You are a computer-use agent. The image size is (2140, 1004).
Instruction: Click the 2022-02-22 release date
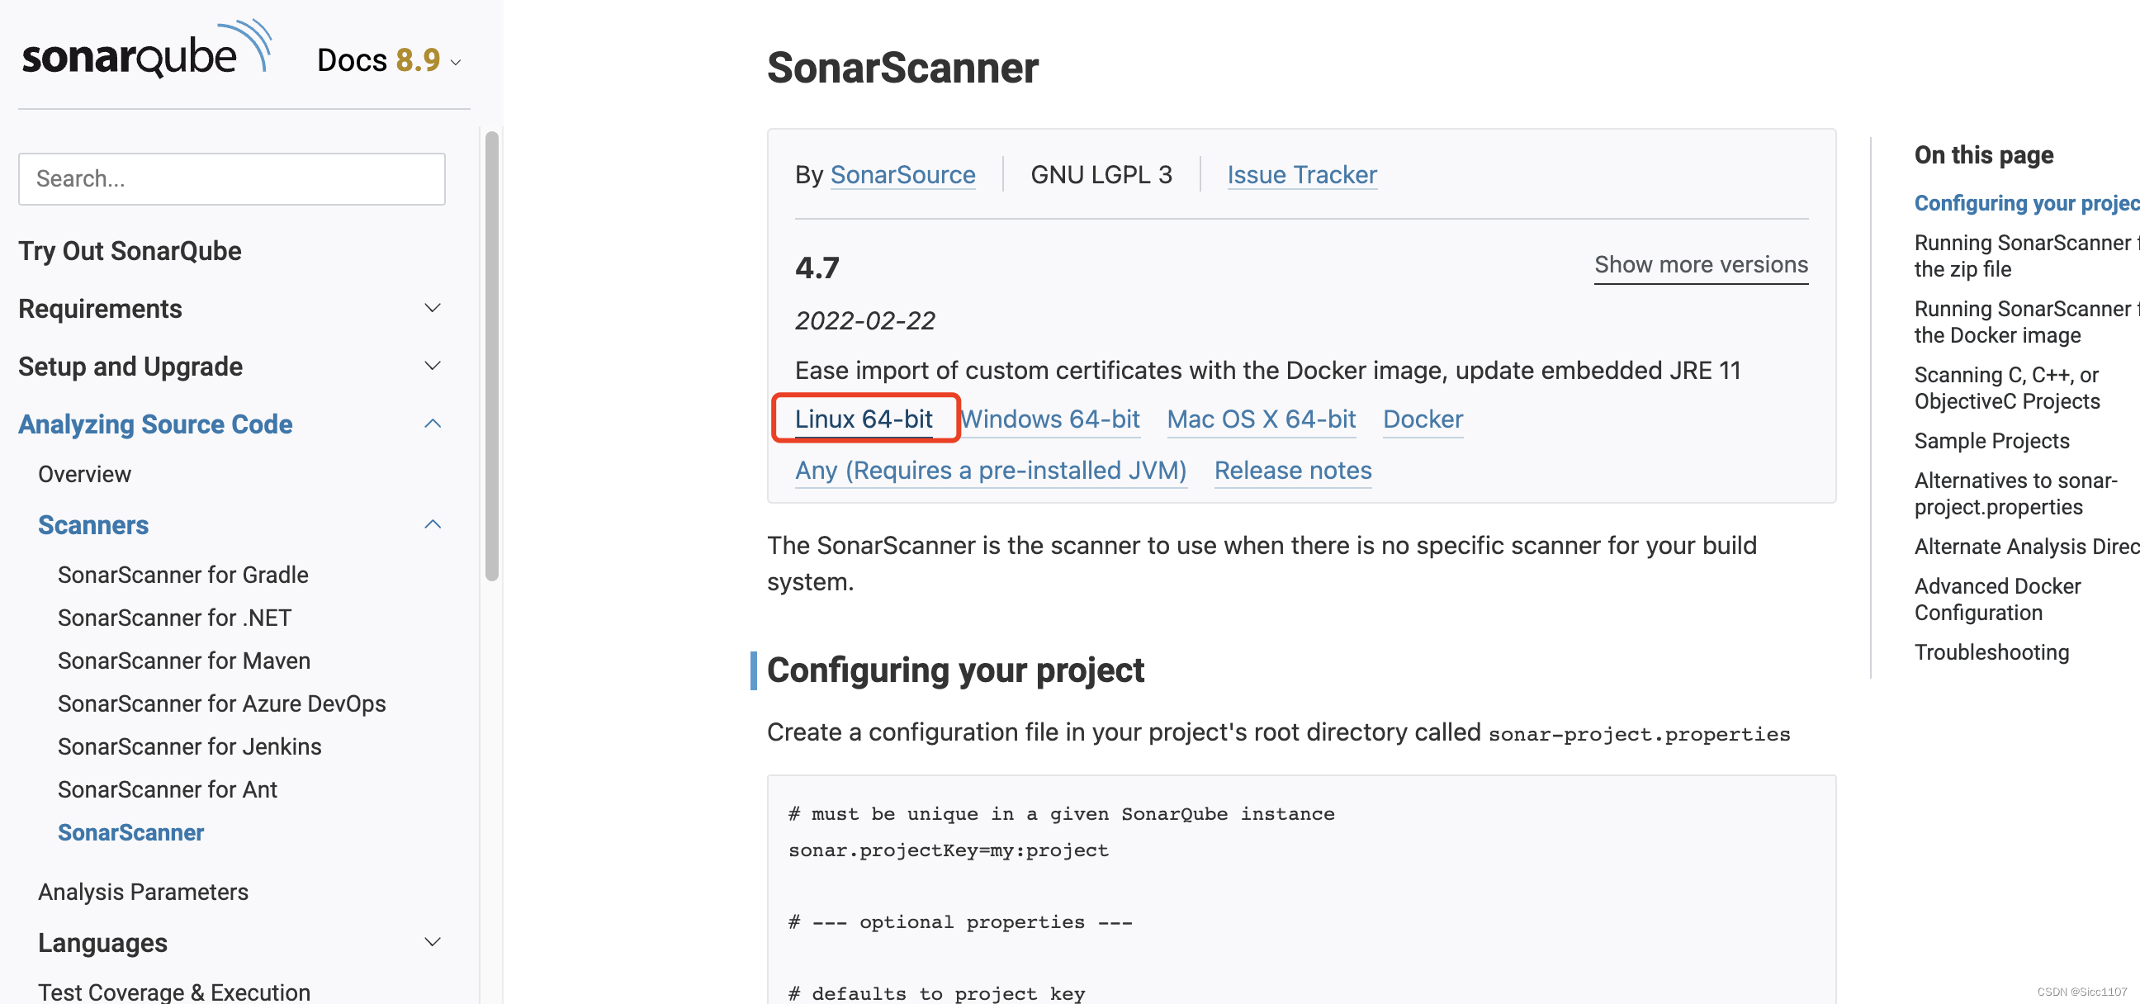(864, 321)
